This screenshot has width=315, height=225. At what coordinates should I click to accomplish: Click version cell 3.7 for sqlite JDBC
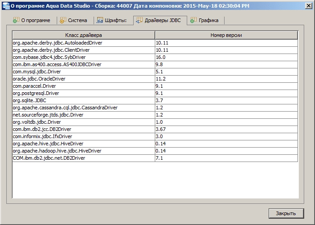(x=226, y=101)
